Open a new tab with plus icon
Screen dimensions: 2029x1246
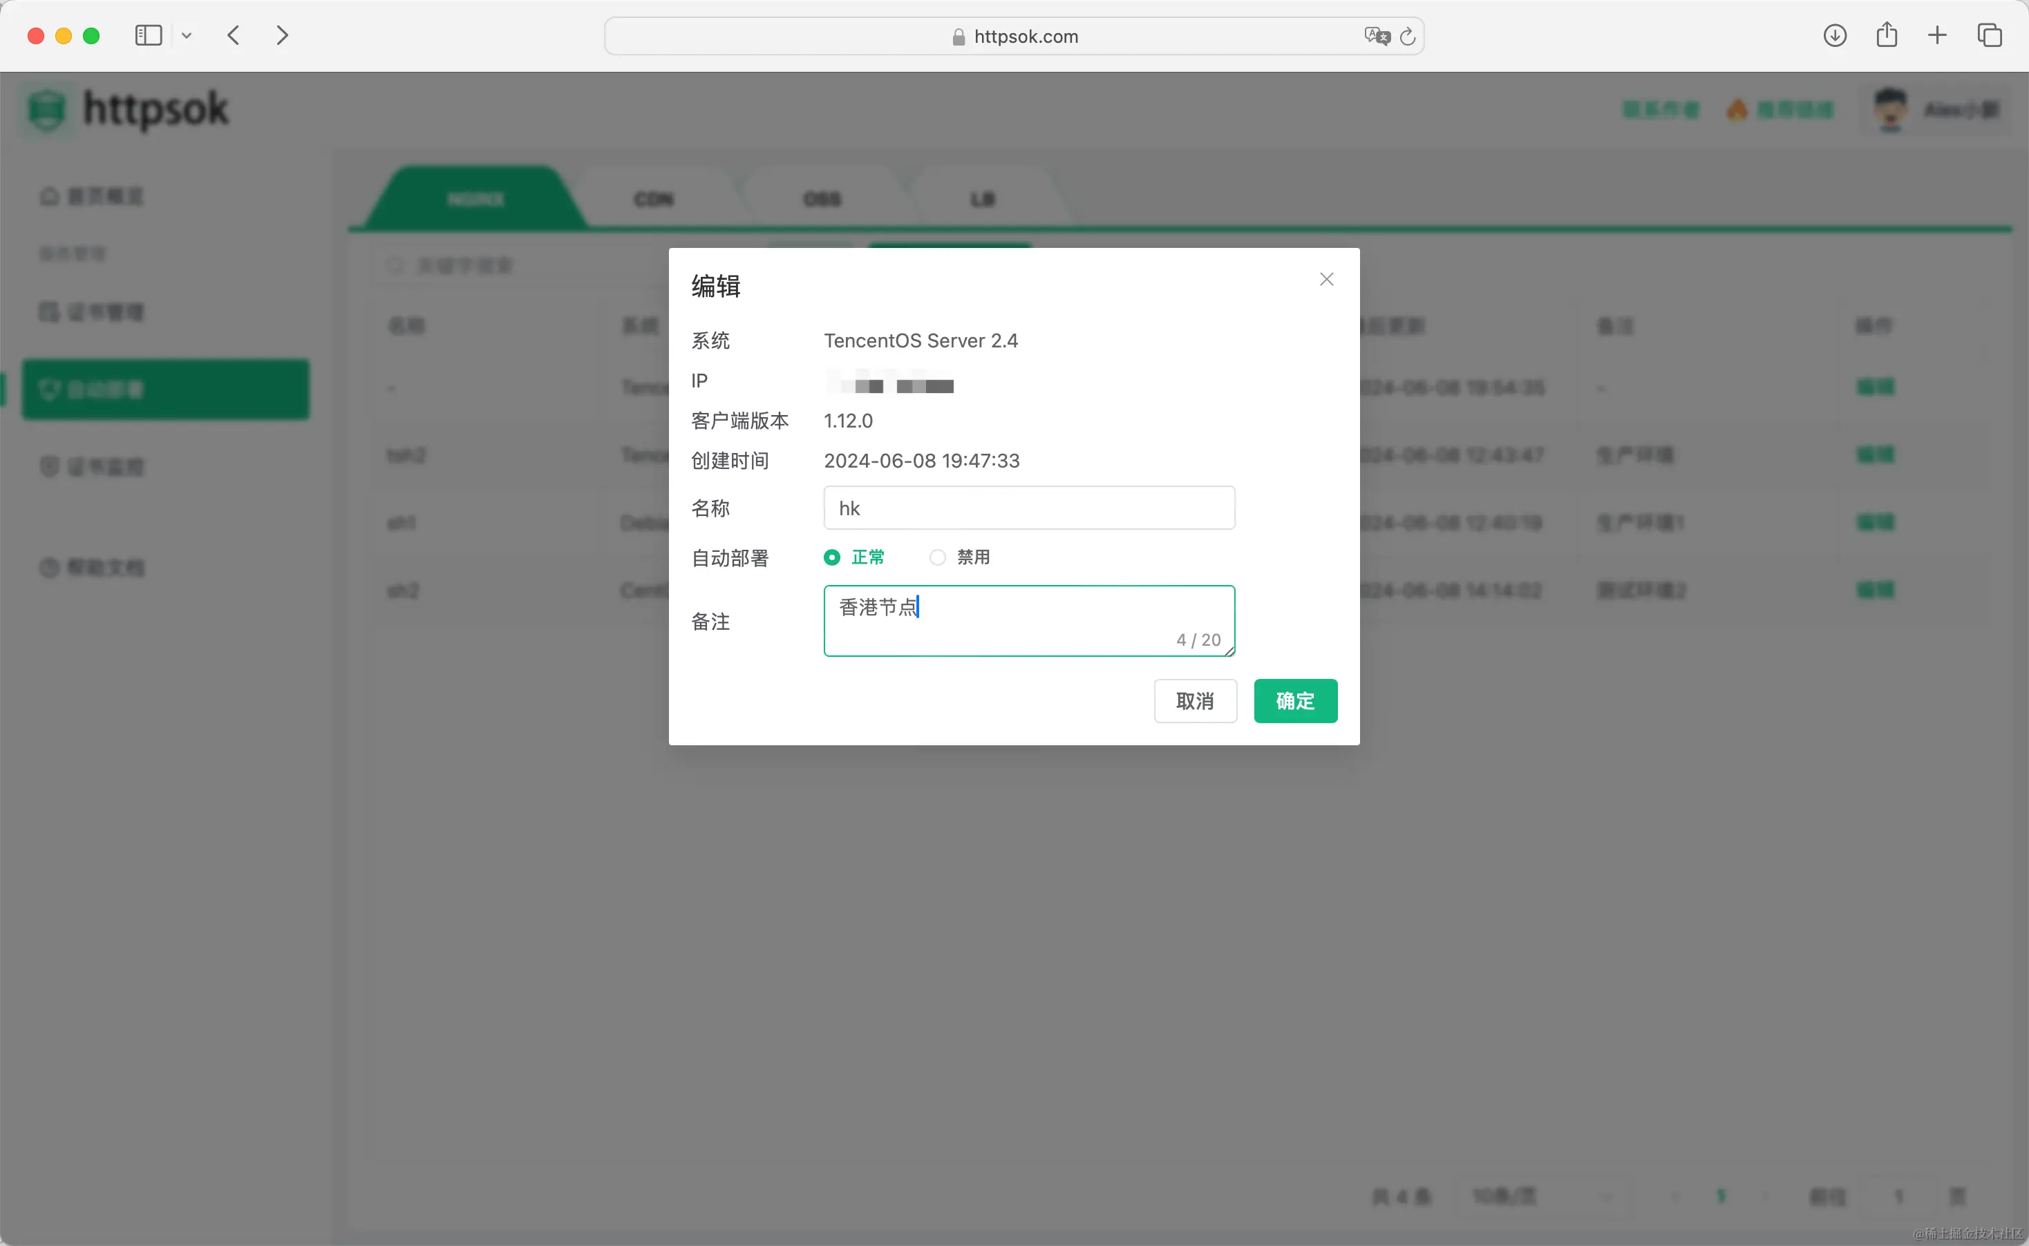coord(1938,35)
